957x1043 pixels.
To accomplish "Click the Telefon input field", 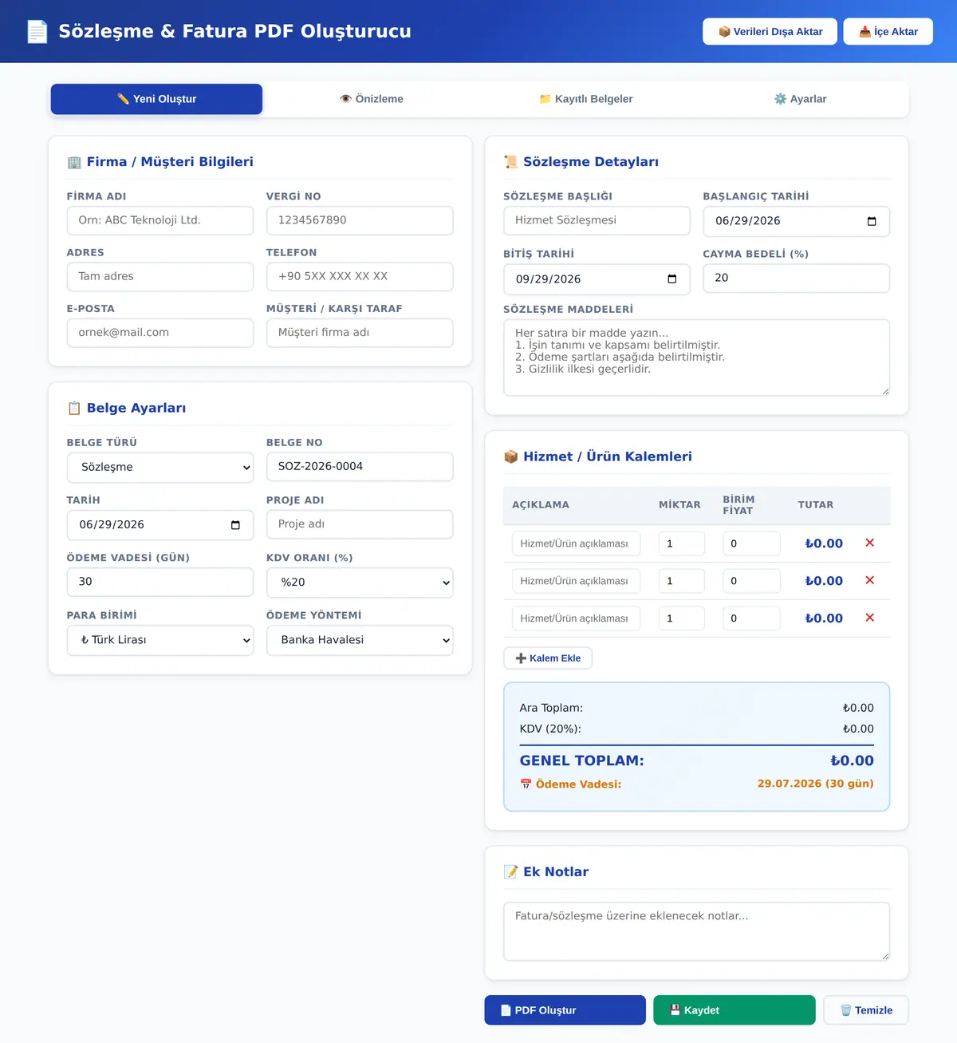I will (x=360, y=277).
